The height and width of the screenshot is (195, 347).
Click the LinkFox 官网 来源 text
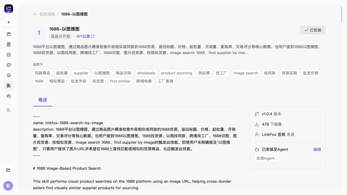pos(278,135)
